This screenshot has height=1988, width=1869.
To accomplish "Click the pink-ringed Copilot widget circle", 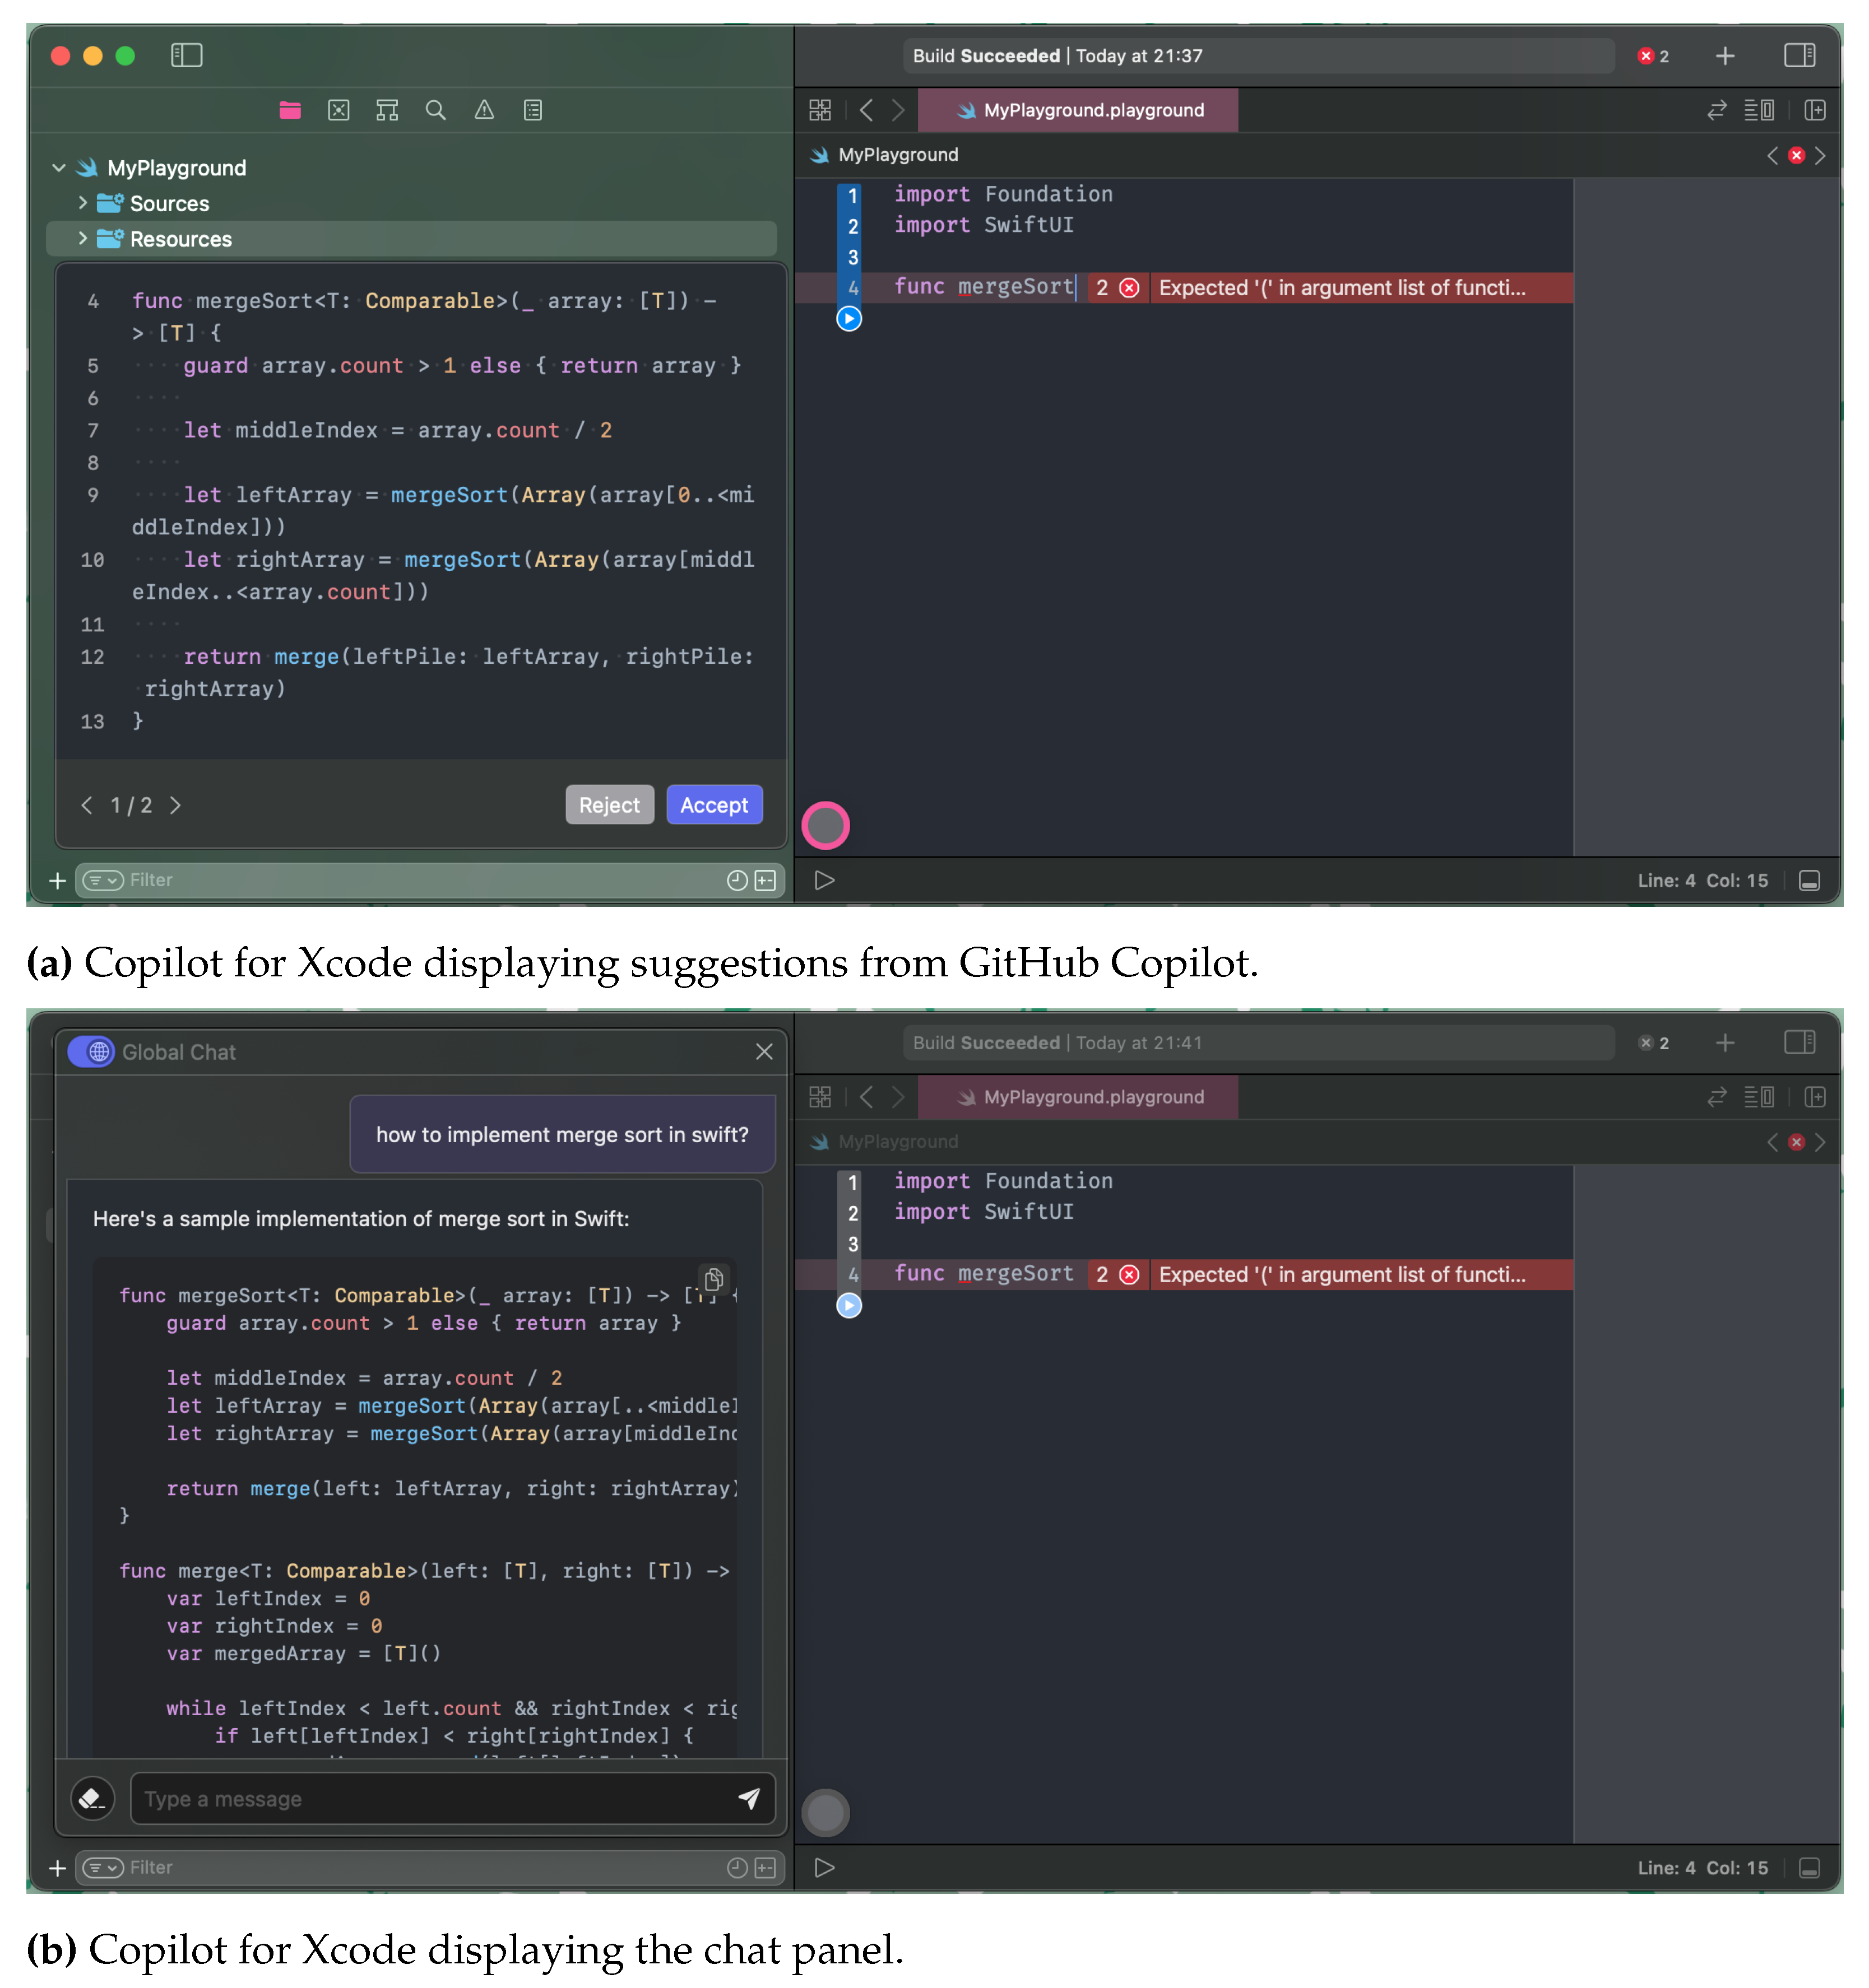I will point(825,826).
